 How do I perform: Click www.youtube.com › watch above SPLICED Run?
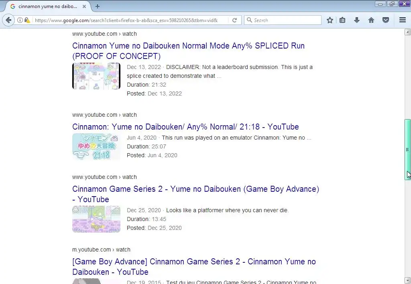coord(104,34)
